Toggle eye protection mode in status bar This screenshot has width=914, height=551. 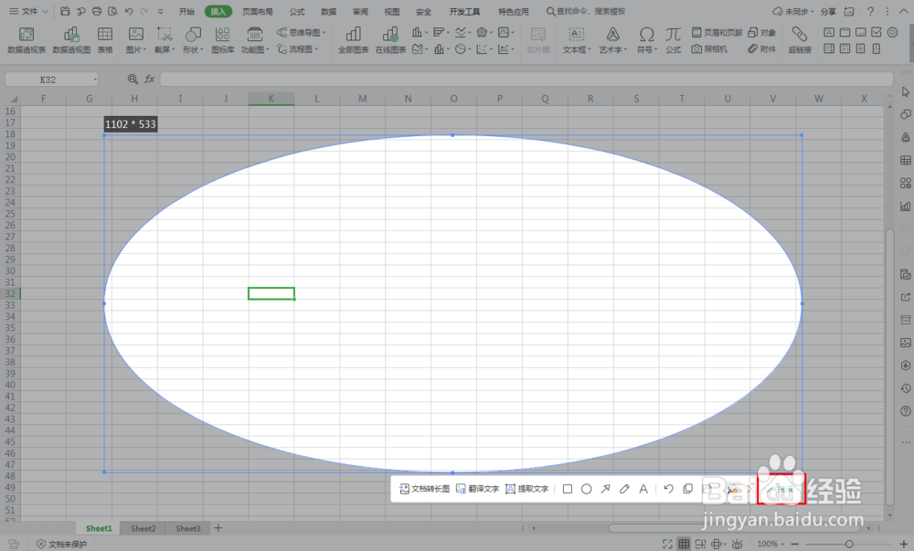pyautogui.click(x=738, y=544)
